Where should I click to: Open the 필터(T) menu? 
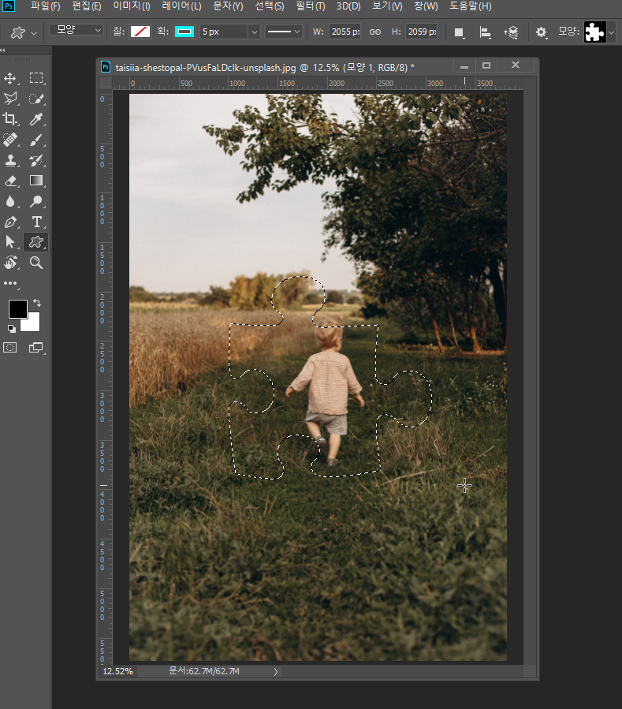(311, 6)
